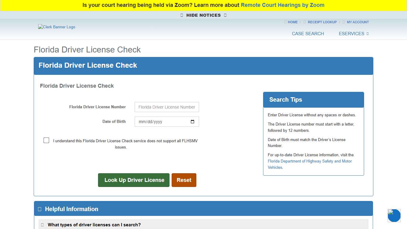Image resolution: width=407 pixels, height=229 pixels.
Task: Collapse the Helpful Information section
Action: pos(72,209)
